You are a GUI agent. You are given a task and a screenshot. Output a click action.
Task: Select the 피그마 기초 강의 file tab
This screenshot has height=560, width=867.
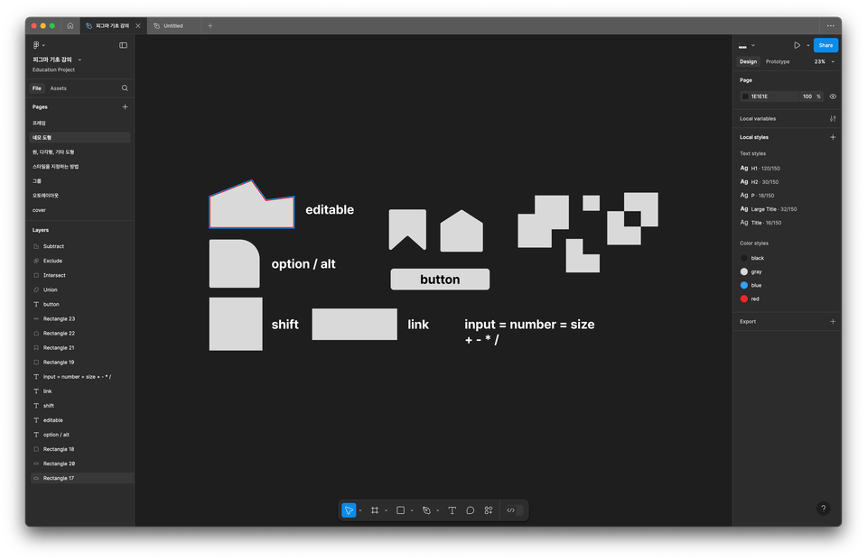(112, 26)
